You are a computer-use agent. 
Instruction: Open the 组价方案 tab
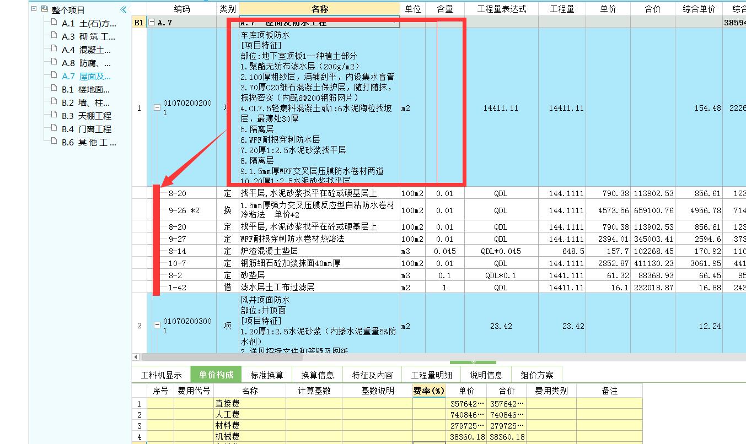coord(537,375)
